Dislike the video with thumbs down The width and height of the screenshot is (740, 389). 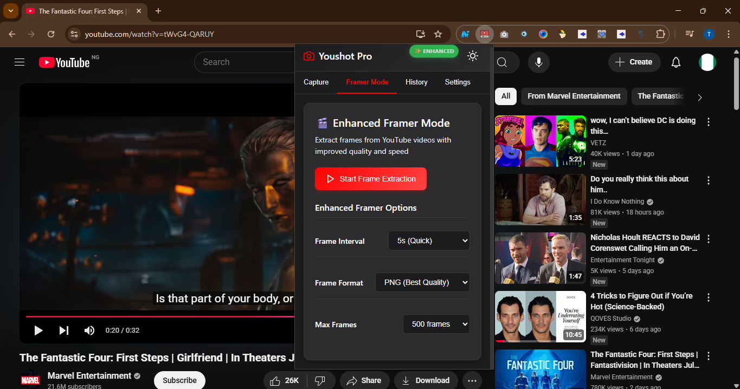click(x=320, y=380)
